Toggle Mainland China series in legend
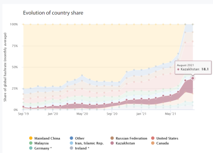 (x=45, y=138)
